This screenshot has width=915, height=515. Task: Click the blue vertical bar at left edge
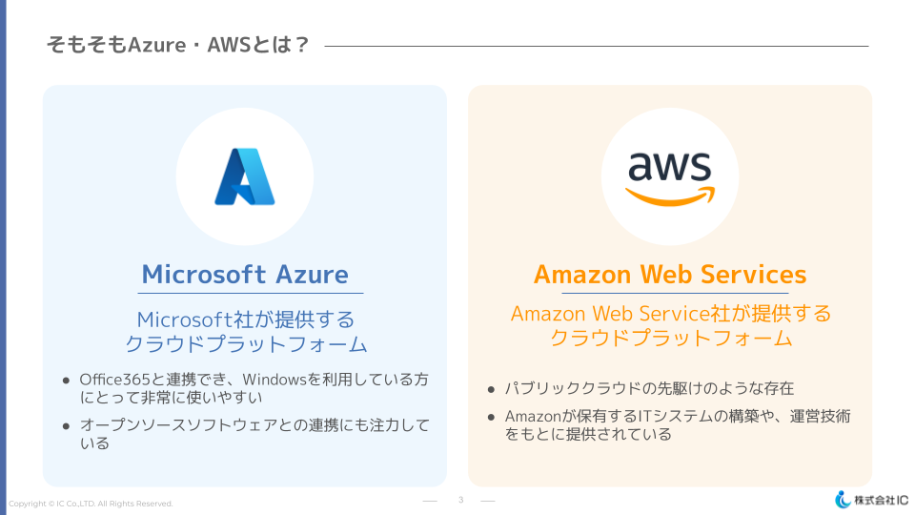[3, 257]
